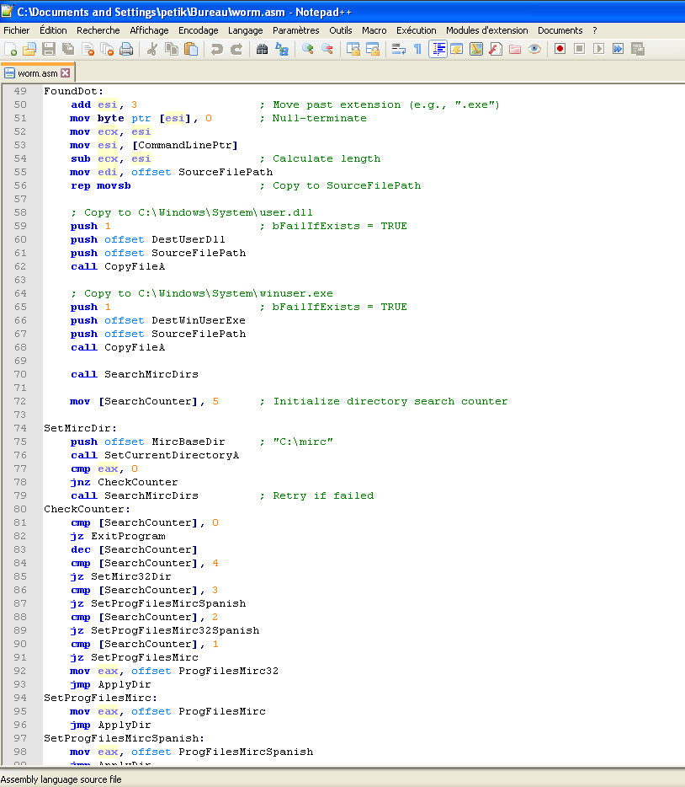Open the ? help menu

pyautogui.click(x=595, y=30)
